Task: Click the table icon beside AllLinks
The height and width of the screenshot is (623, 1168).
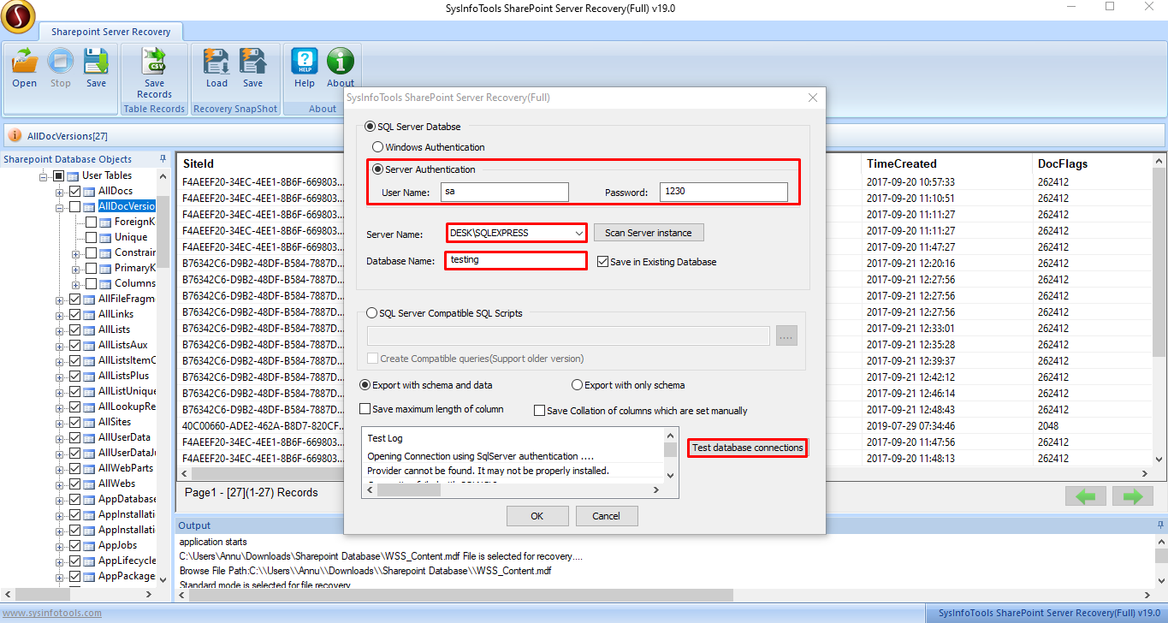Action: (89, 314)
